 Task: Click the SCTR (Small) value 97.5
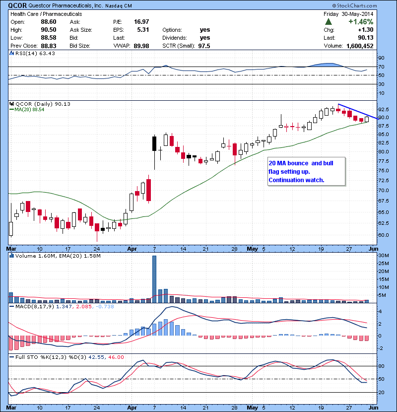click(204, 46)
